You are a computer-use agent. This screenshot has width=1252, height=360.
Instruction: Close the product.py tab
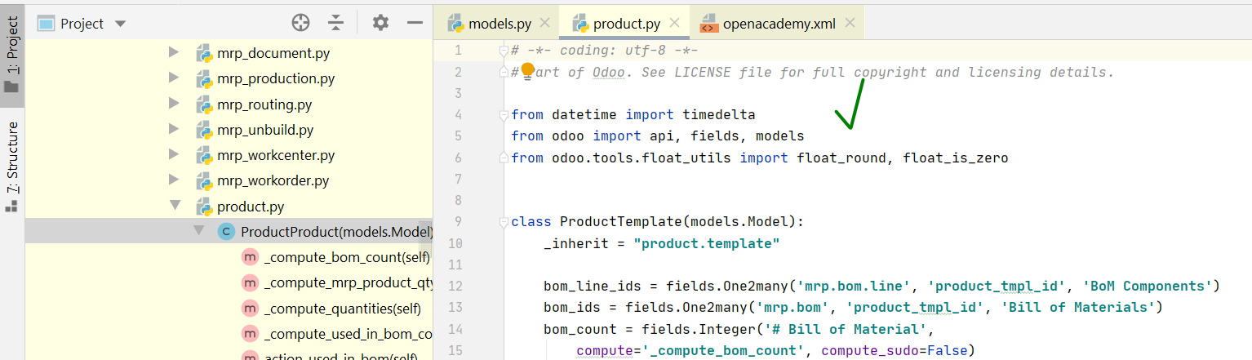tap(676, 23)
